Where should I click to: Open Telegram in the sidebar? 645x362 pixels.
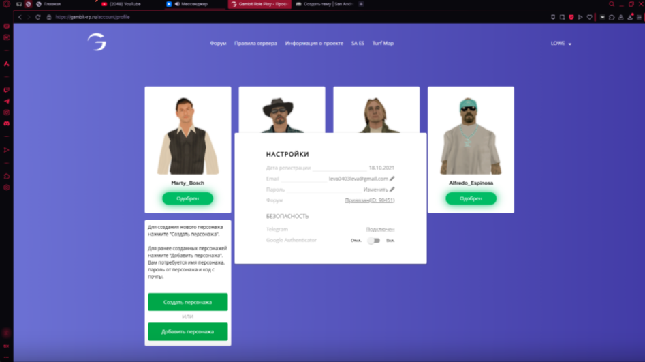pyautogui.click(x=7, y=101)
